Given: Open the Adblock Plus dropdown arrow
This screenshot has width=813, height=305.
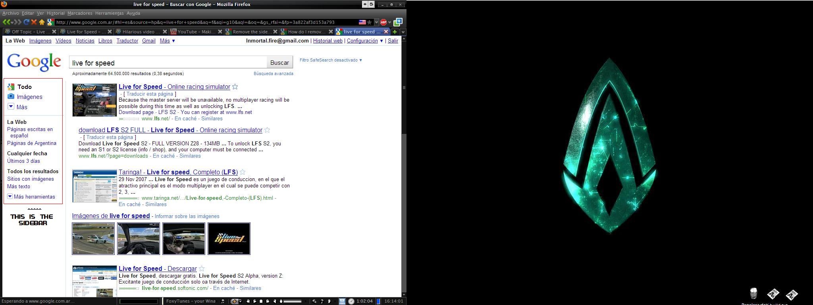Looking at the screenshot, I should [x=390, y=22].
